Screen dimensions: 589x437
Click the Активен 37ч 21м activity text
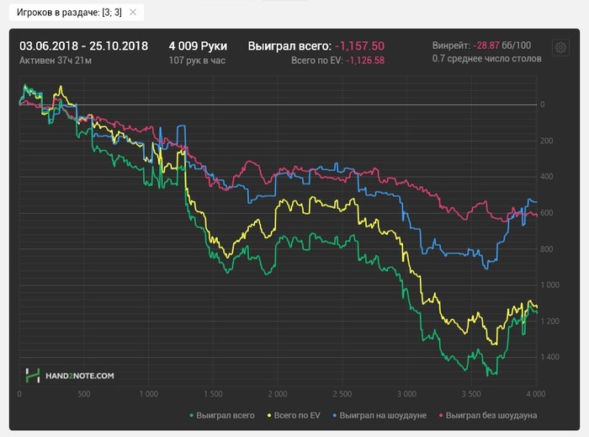tap(56, 61)
